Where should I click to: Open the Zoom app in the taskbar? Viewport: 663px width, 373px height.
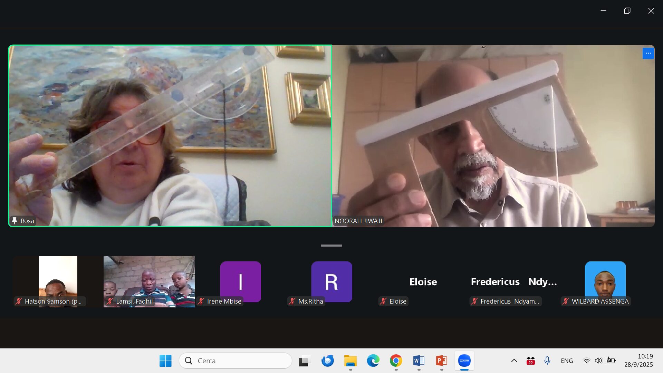click(464, 361)
